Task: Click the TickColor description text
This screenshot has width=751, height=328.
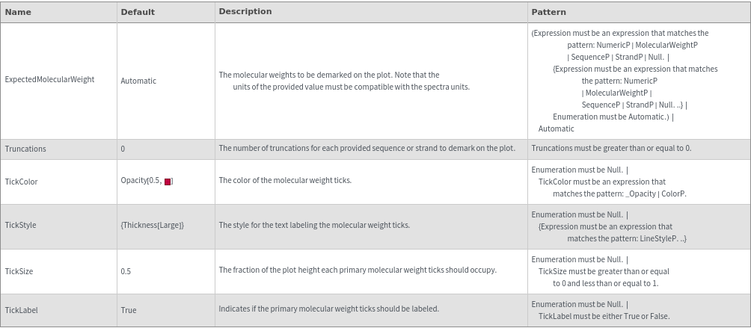Action: pos(285,180)
